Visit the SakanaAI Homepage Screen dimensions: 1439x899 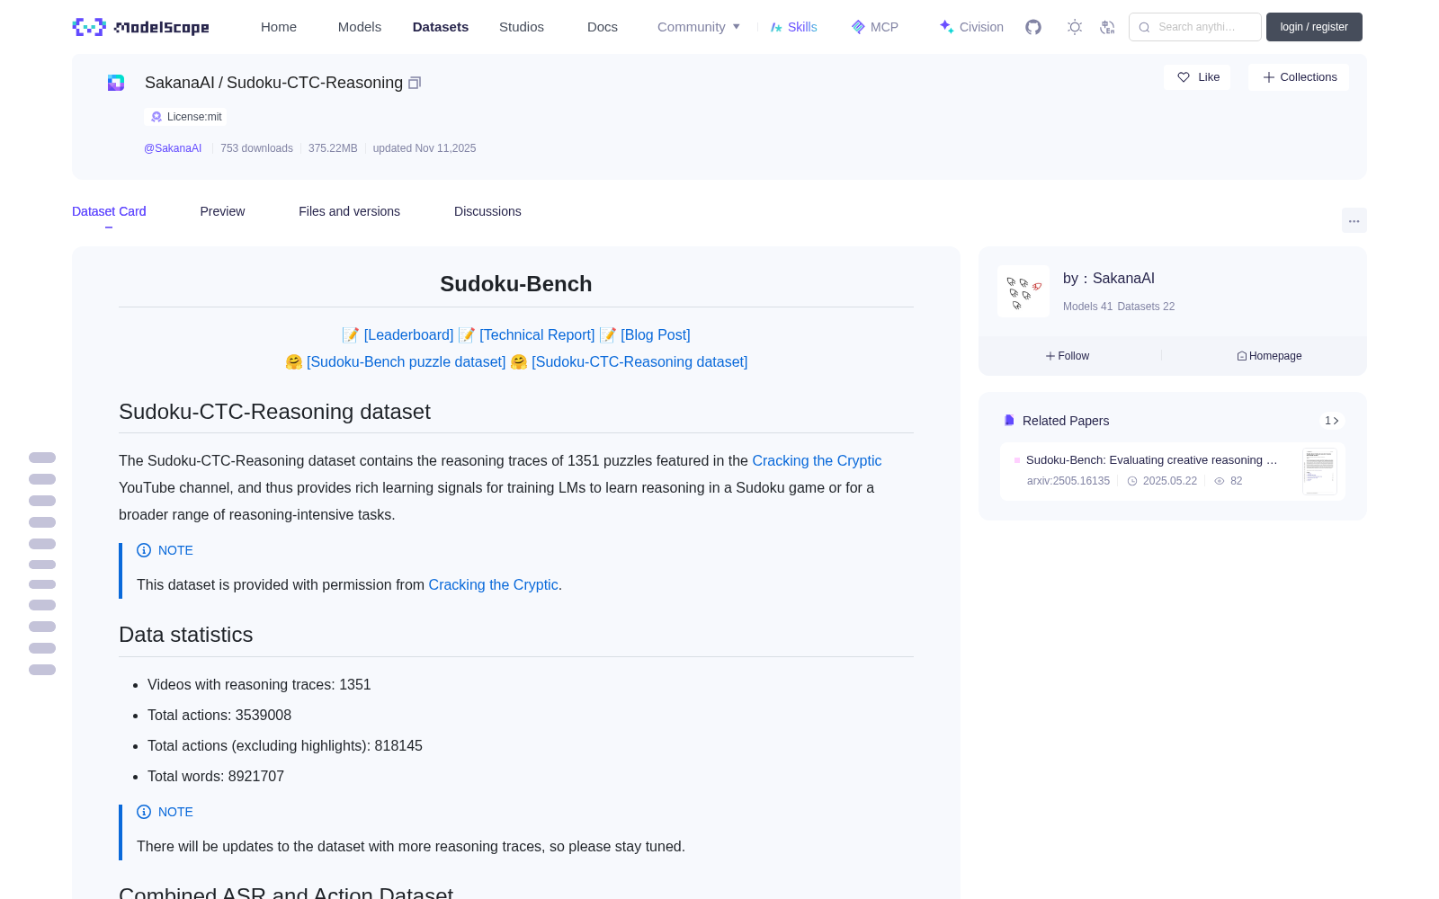point(1269,356)
